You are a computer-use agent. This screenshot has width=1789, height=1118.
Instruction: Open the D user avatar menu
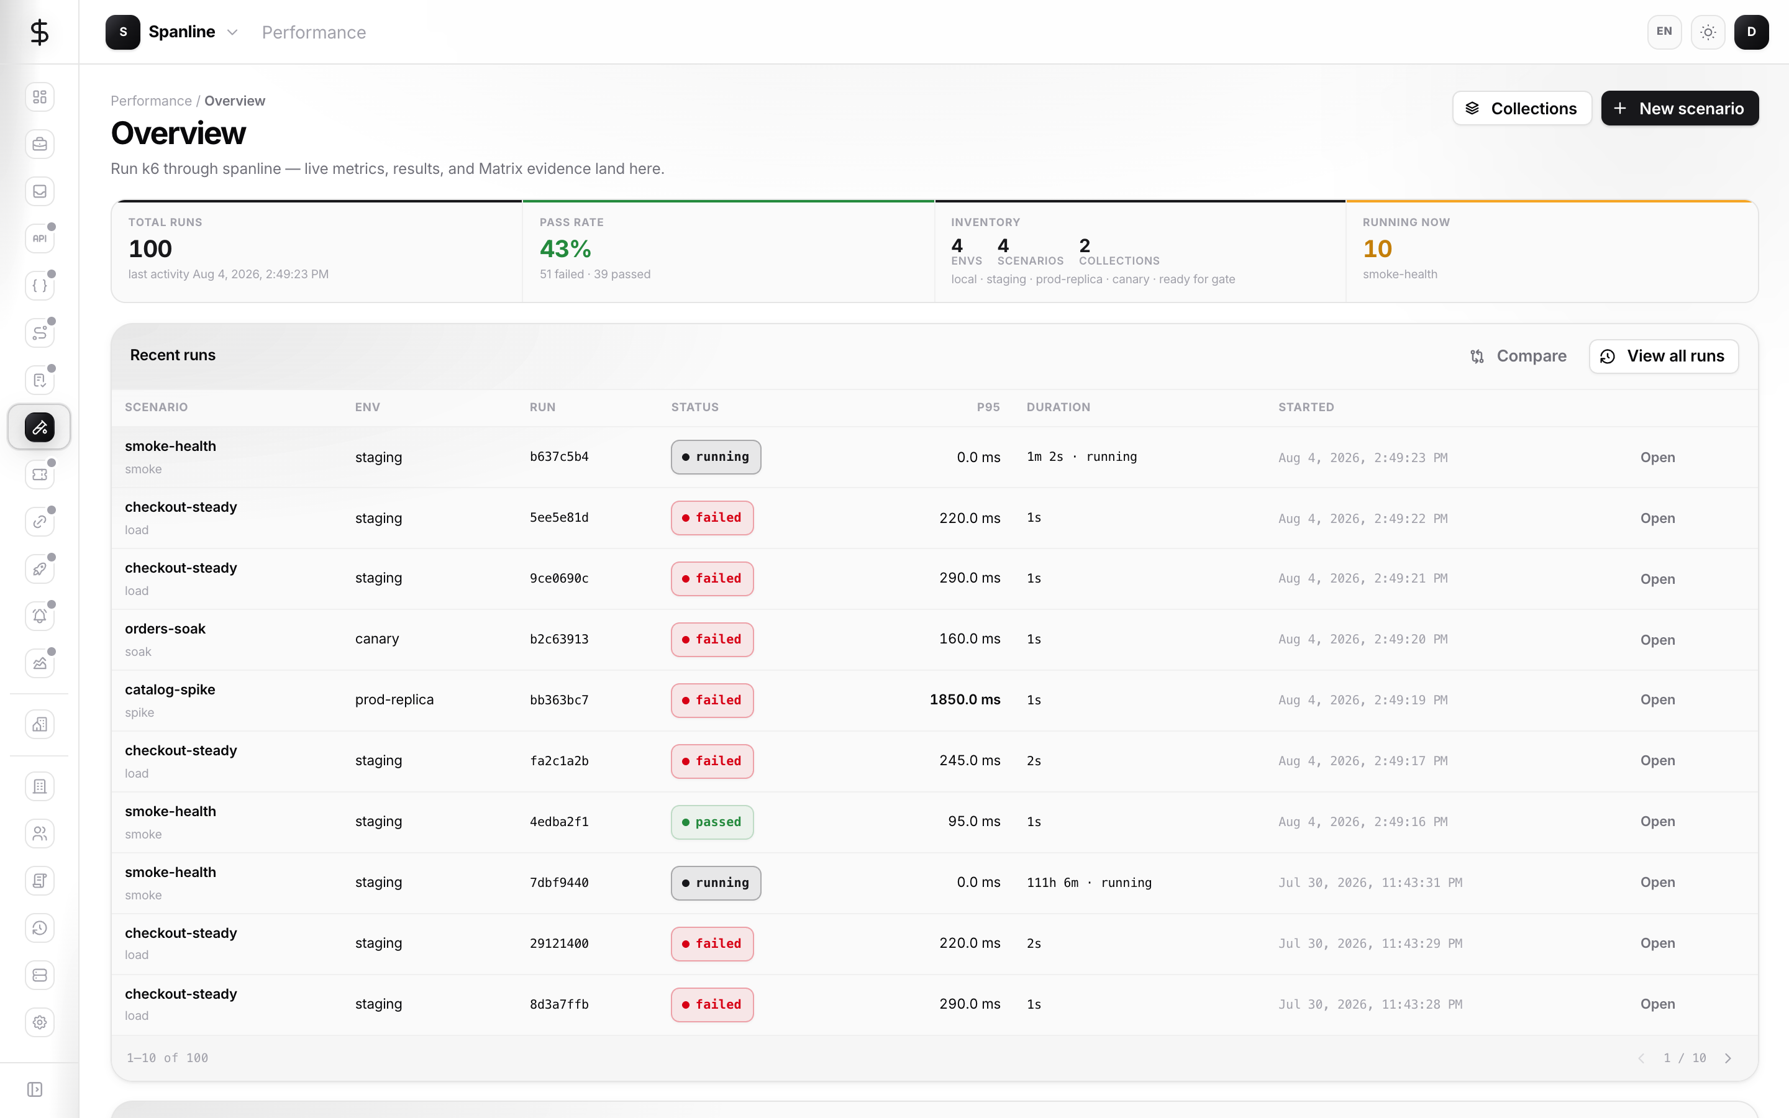1751,32
